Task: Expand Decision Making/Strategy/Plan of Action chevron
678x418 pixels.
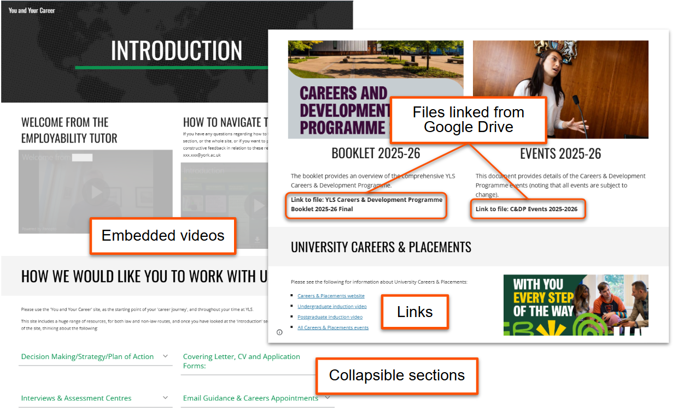Action: (166, 356)
